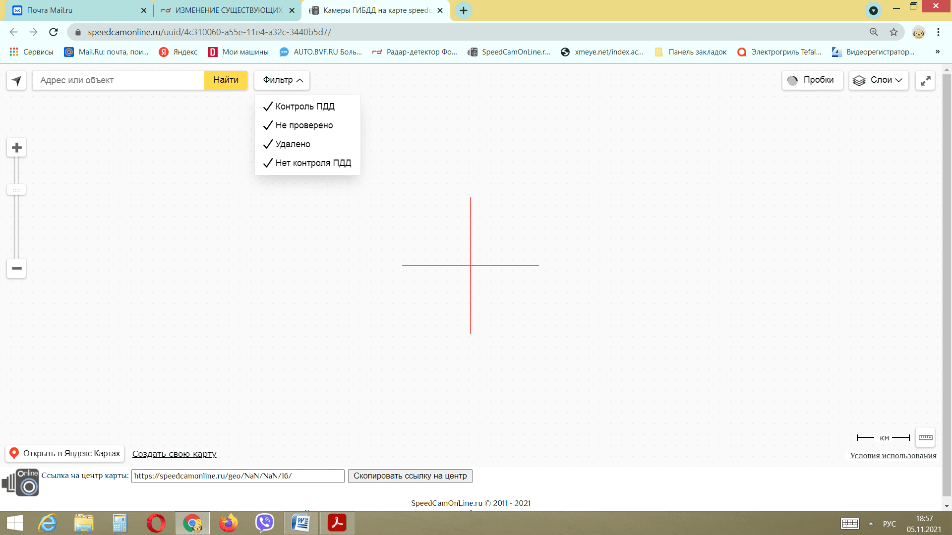Toggle fullscreen map expand icon
Screen dimensions: 952x535
click(925, 80)
